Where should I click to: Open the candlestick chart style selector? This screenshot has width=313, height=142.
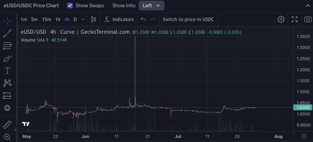[x=94, y=20]
